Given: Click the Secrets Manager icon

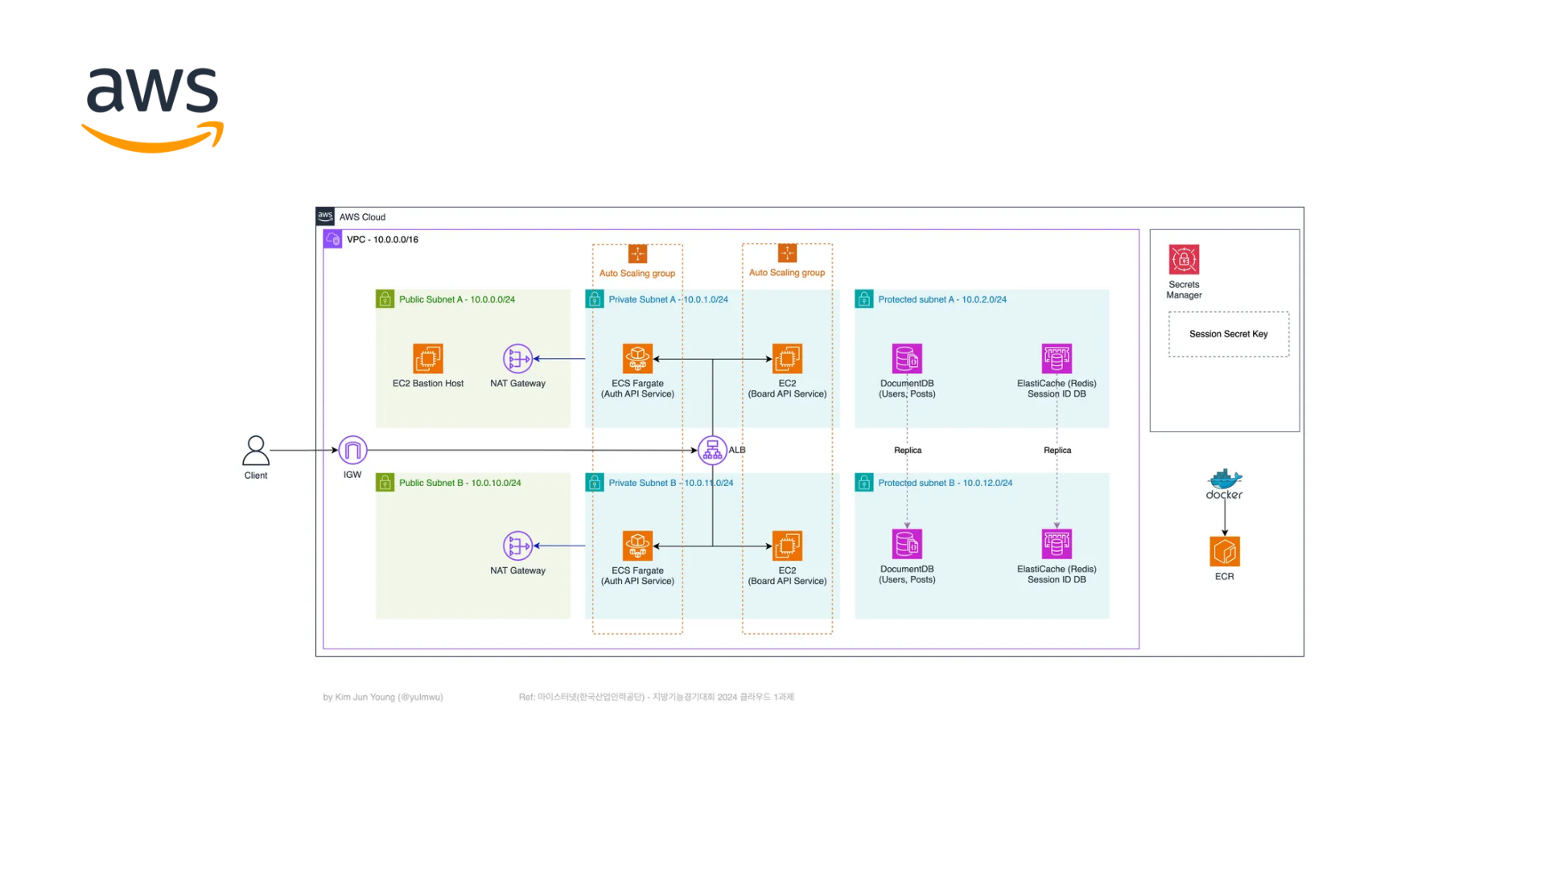Looking at the screenshot, I should tap(1184, 260).
